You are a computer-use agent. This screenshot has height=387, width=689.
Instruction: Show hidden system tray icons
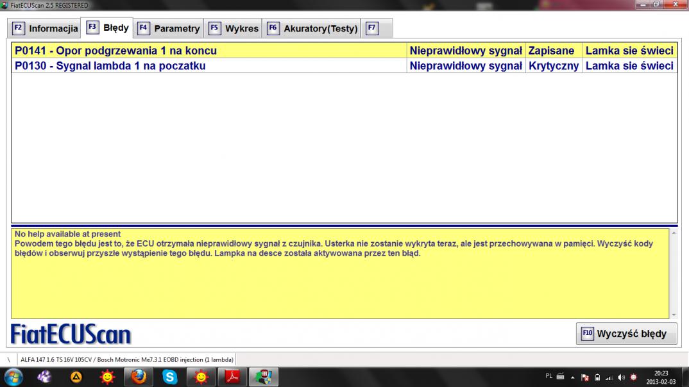click(x=572, y=377)
